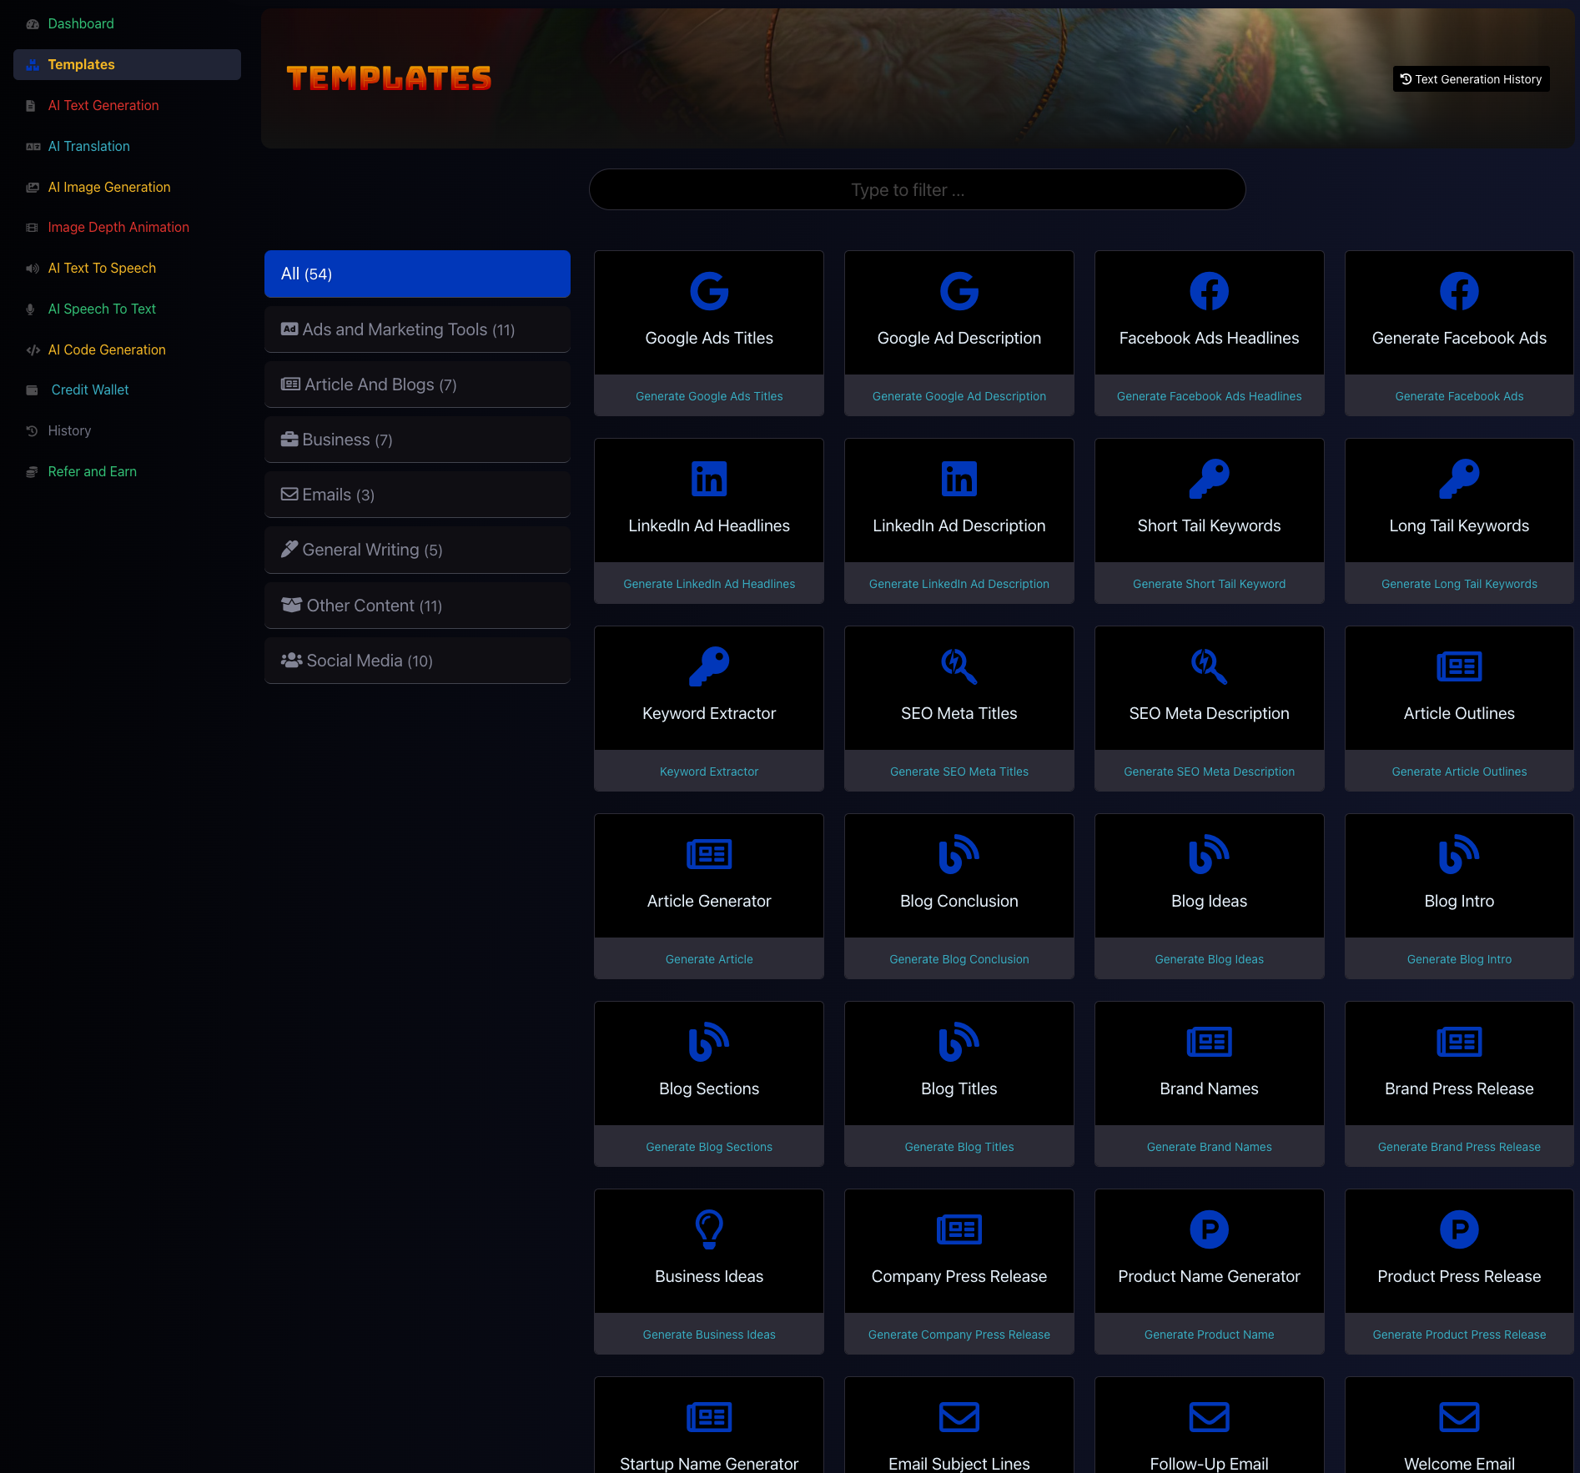Click the LinkedIn Ad Headlines icon
The image size is (1580, 1473).
pos(709,479)
